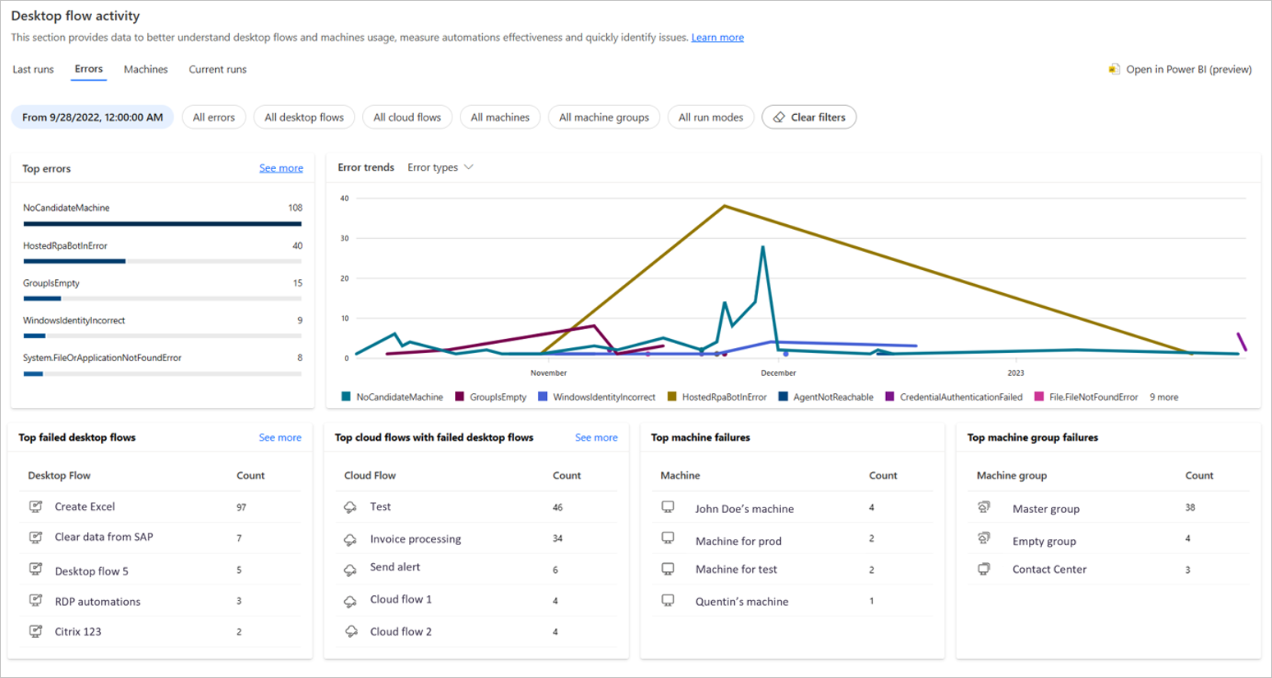Click the Master group machine group icon
This screenshot has height=678, width=1272.
(x=984, y=508)
